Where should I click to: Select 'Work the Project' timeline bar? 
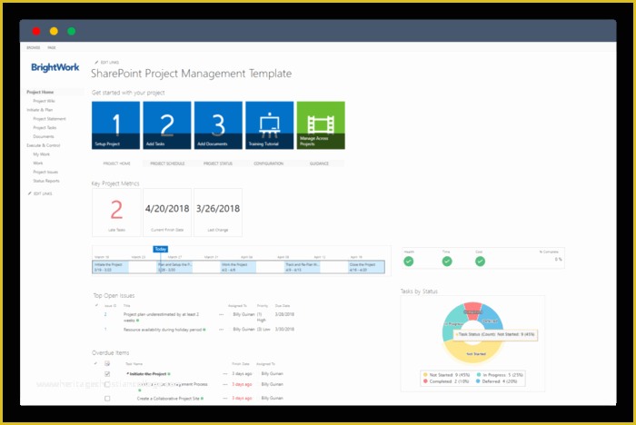pyautogui.click(x=238, y=267)
